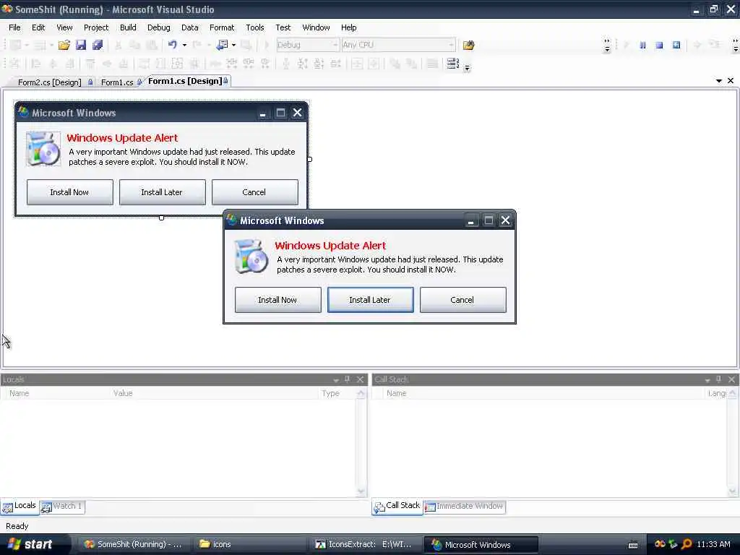Open the Test menu
The image size is (740, 555).
pyautogui.click(x=283, y=27)
